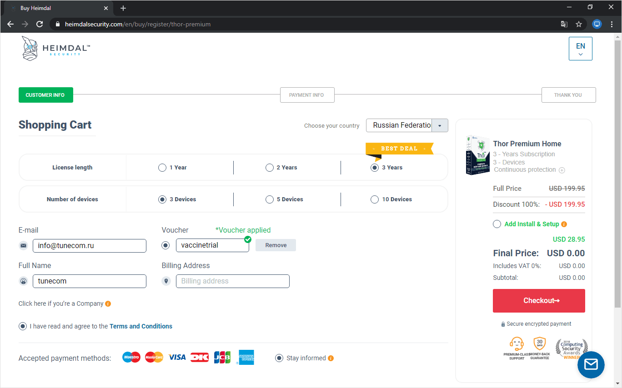The image size is (622, 388).
Task: Click the envelope icon beside E-mail field
Action: pyautogui.click(x=24, y=246)
